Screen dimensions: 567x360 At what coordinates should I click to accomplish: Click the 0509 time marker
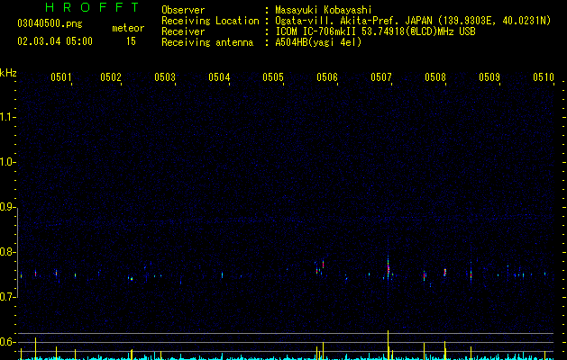click(x=489, y=77)
